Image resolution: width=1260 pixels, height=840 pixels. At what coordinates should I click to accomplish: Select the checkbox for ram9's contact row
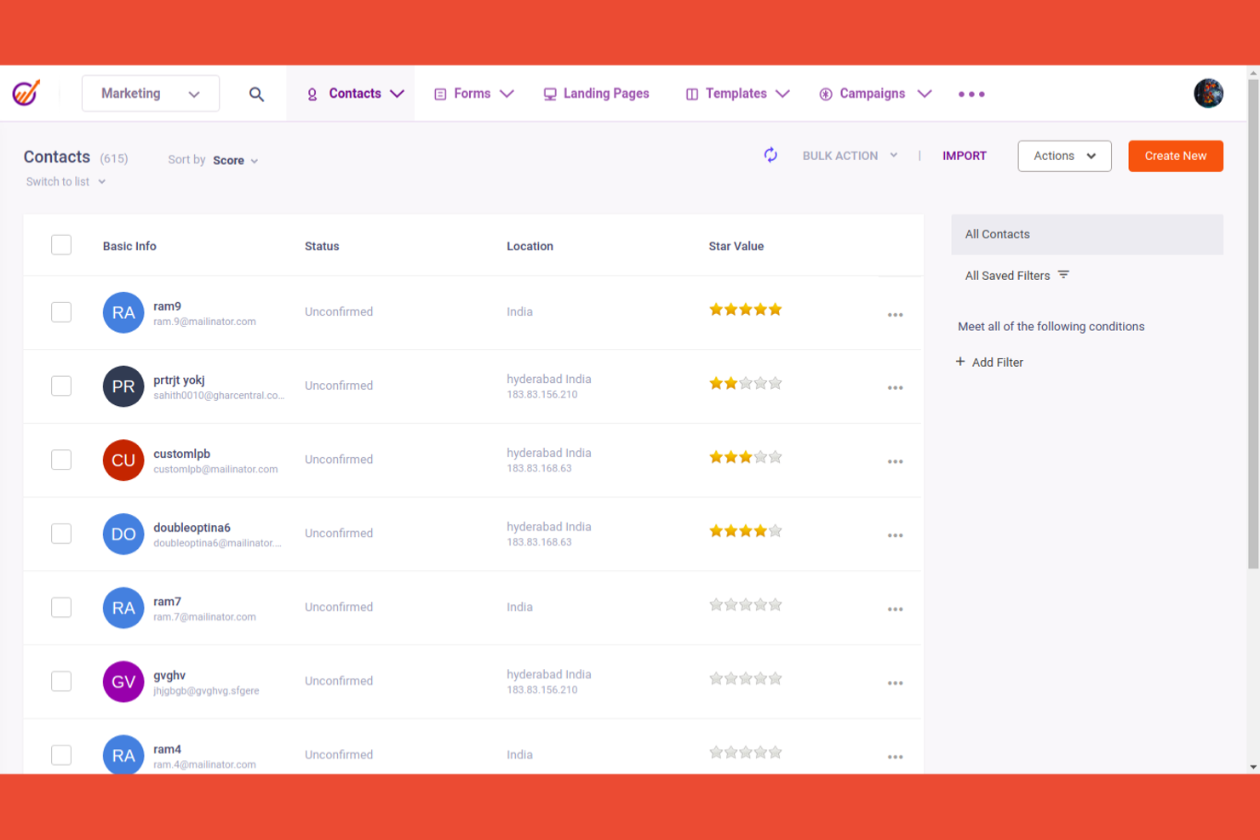(60, 311)
